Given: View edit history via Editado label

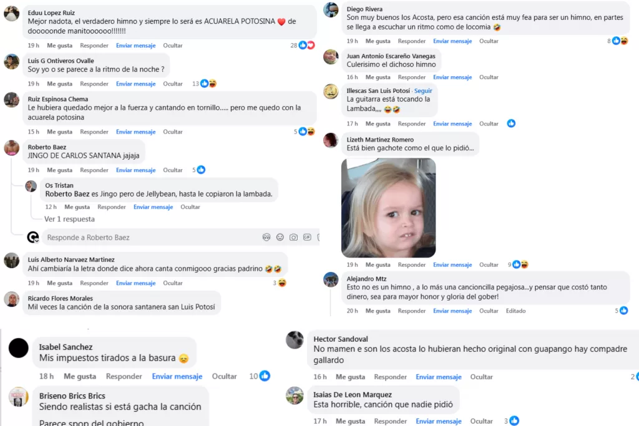Looking at the screenshot, I should [515, 311].
